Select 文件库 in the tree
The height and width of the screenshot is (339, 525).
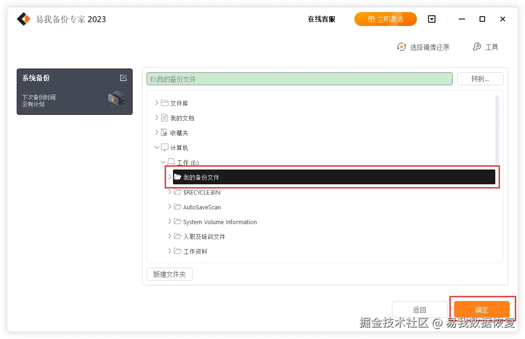(x=179, y=103)
